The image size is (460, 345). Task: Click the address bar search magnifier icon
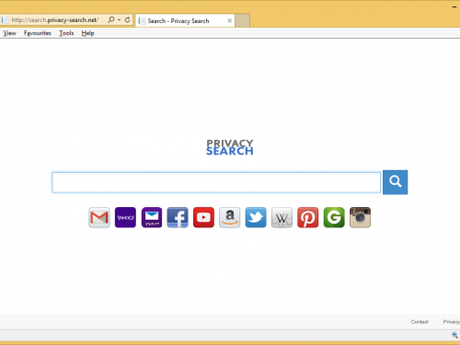pos(111,20)
